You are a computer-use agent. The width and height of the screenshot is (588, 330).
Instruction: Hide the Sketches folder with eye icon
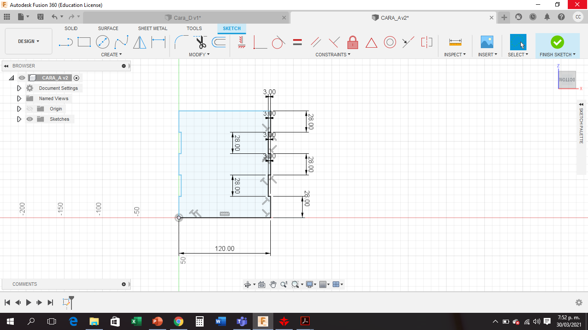click(x=30, y=119)
